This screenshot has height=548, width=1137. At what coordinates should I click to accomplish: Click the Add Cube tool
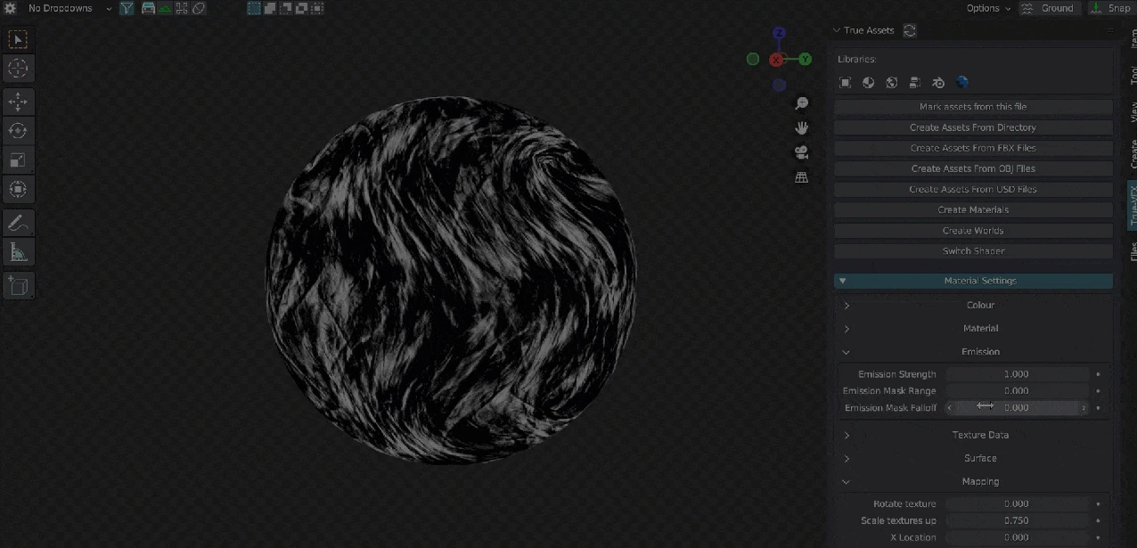click(x=18, y=286)
